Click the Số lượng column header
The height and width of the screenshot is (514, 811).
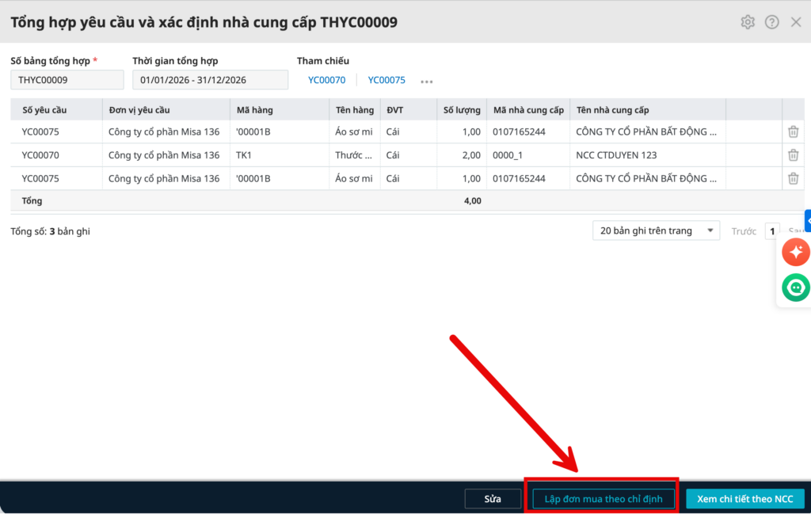462,109
